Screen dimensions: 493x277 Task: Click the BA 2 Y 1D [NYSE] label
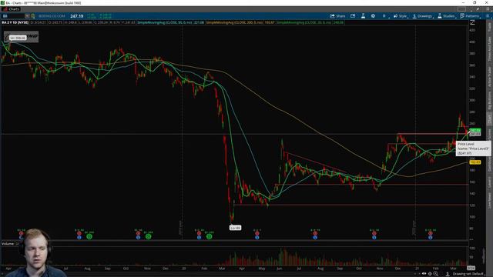(15, 22)
